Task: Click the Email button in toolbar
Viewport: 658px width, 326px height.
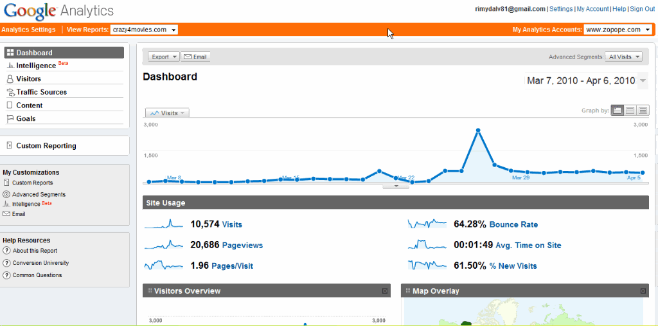Action: click(195, 57)
